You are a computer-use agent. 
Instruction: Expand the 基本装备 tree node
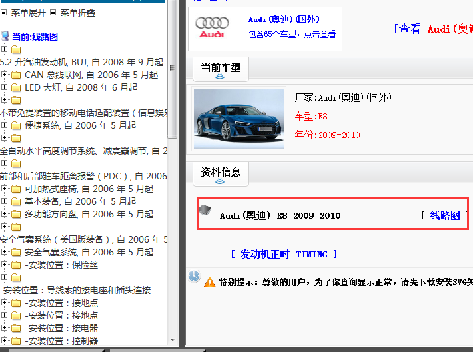pyautogui.click(x=4, y=201)
